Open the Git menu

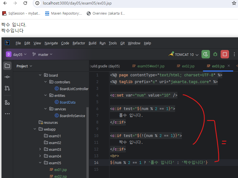point(122,43)
